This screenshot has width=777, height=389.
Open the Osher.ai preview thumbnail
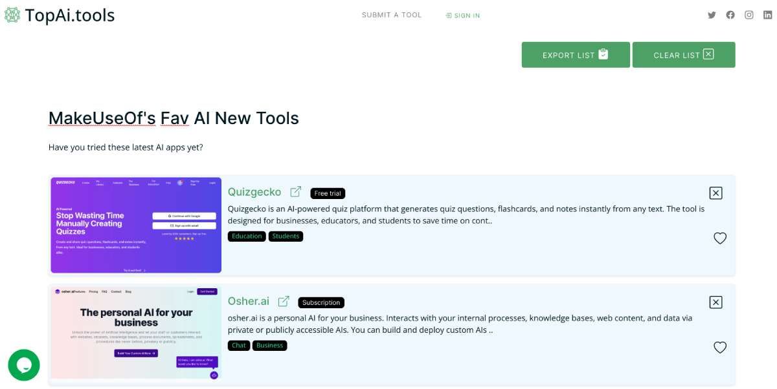click(x=136, y=333)
